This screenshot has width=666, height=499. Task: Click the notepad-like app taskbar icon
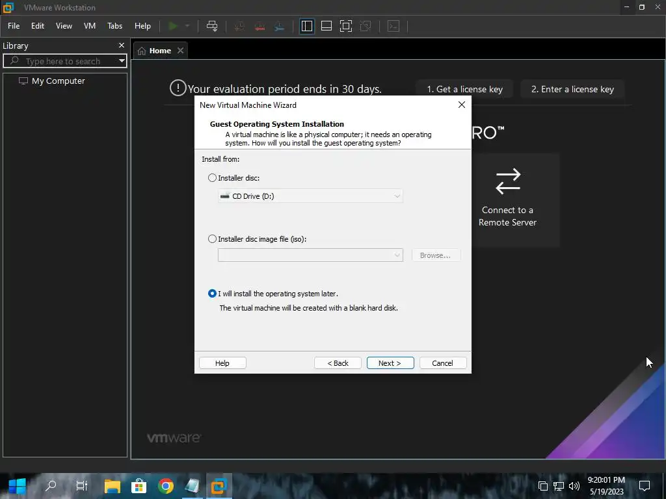pos(192,486)
